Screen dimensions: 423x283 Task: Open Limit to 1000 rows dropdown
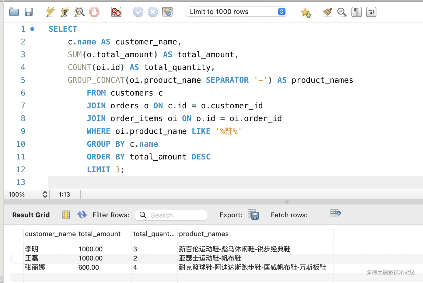tap(236, 12)
